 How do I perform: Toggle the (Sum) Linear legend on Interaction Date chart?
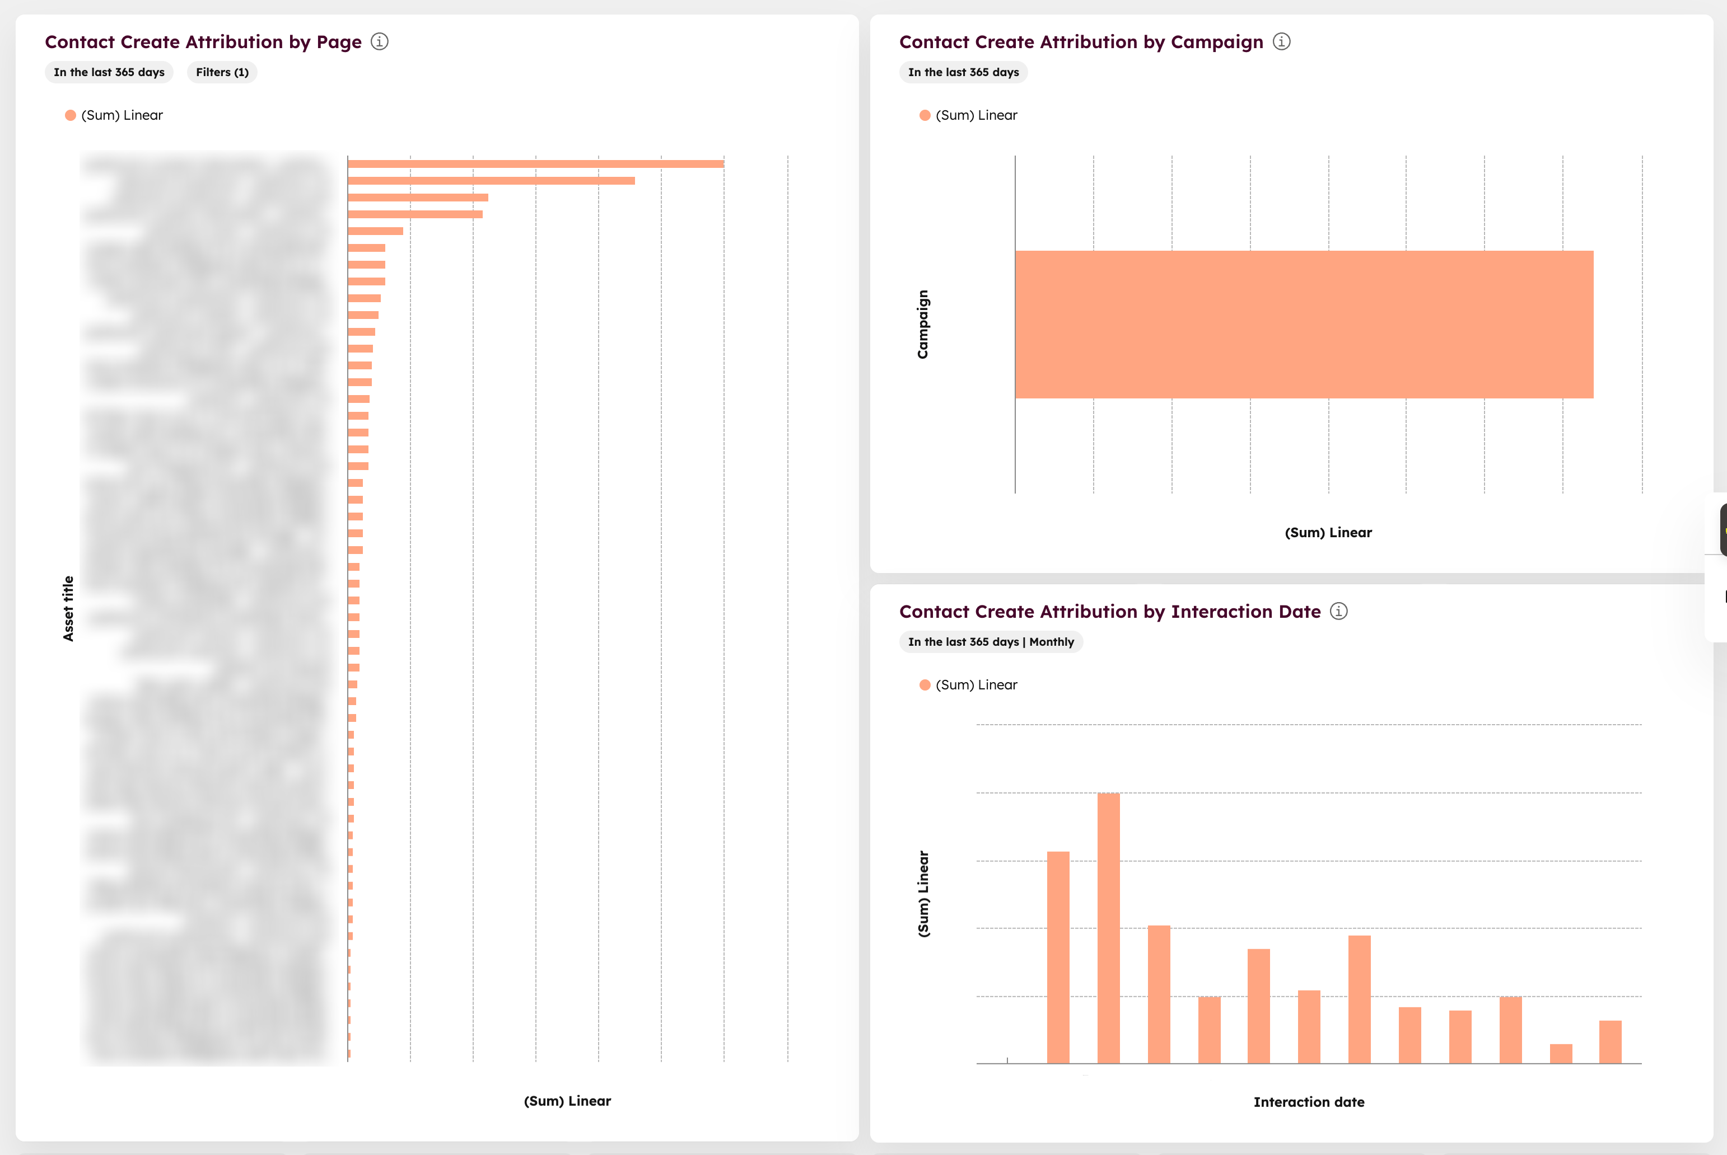[976, 684]
